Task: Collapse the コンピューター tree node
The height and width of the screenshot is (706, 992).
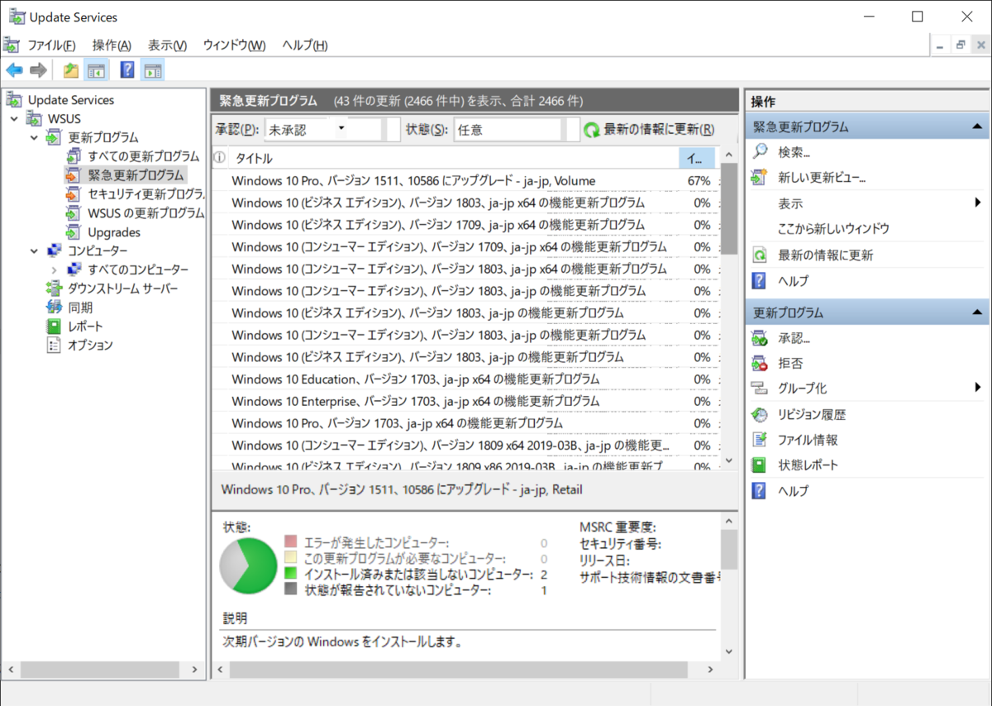Action: click(x=34, y=250)
